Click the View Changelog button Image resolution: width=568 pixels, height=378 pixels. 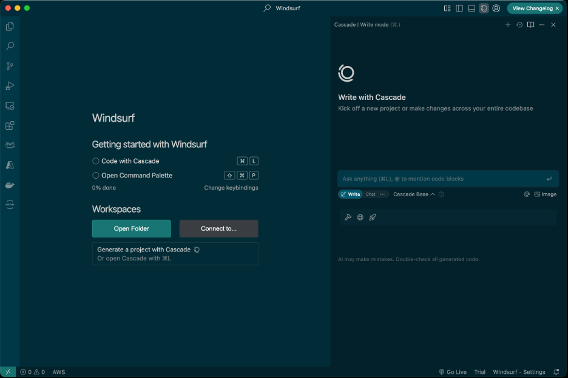point(532,8)
